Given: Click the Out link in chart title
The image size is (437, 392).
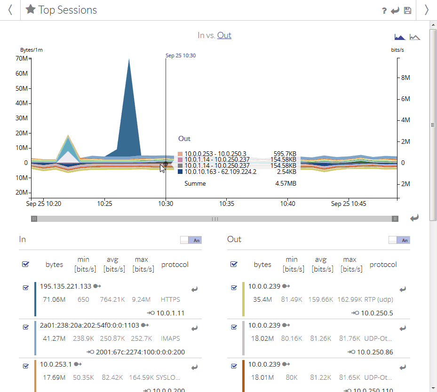Looking at the screenshot, I should pos(224,35).
